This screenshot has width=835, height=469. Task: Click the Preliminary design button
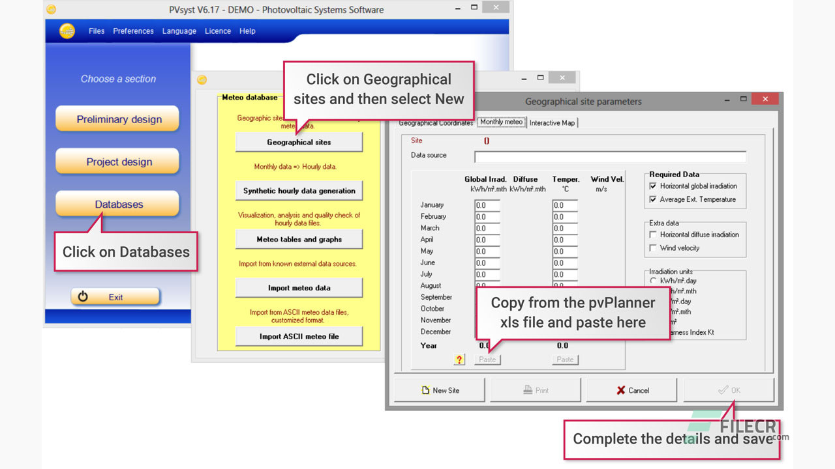(119, 119)
